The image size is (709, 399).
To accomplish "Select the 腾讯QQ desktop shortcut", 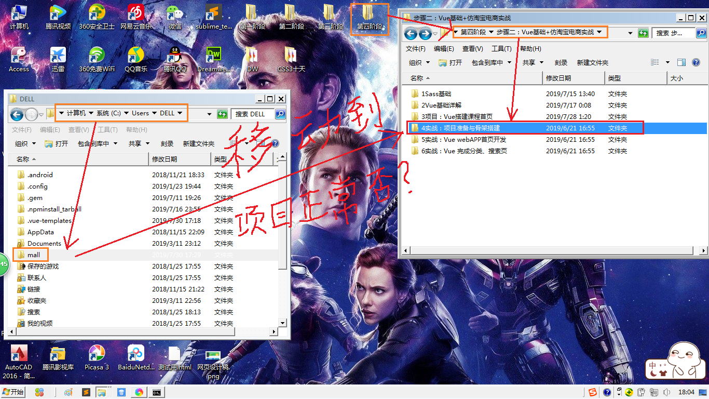I will [175, 59].
